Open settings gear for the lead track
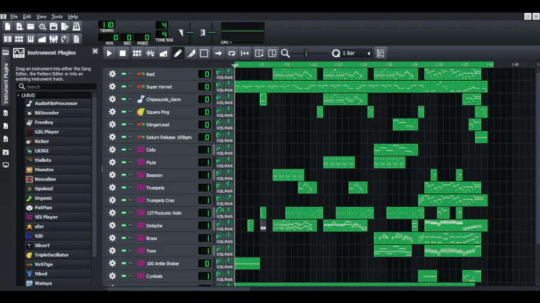This screenshot has width=540, height=303. coord(112,74)
